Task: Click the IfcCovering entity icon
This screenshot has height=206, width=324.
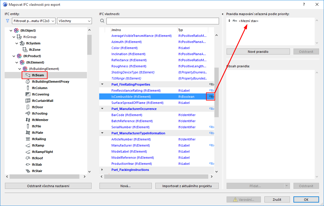Action: coord(28,94)
